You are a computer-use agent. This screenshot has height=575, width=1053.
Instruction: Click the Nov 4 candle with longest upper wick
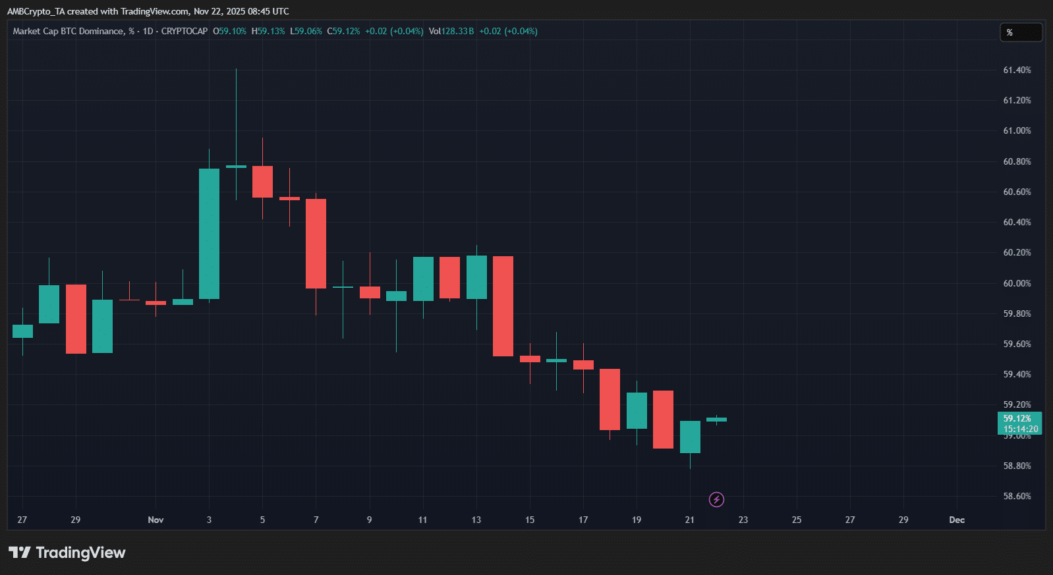(236, 167)
